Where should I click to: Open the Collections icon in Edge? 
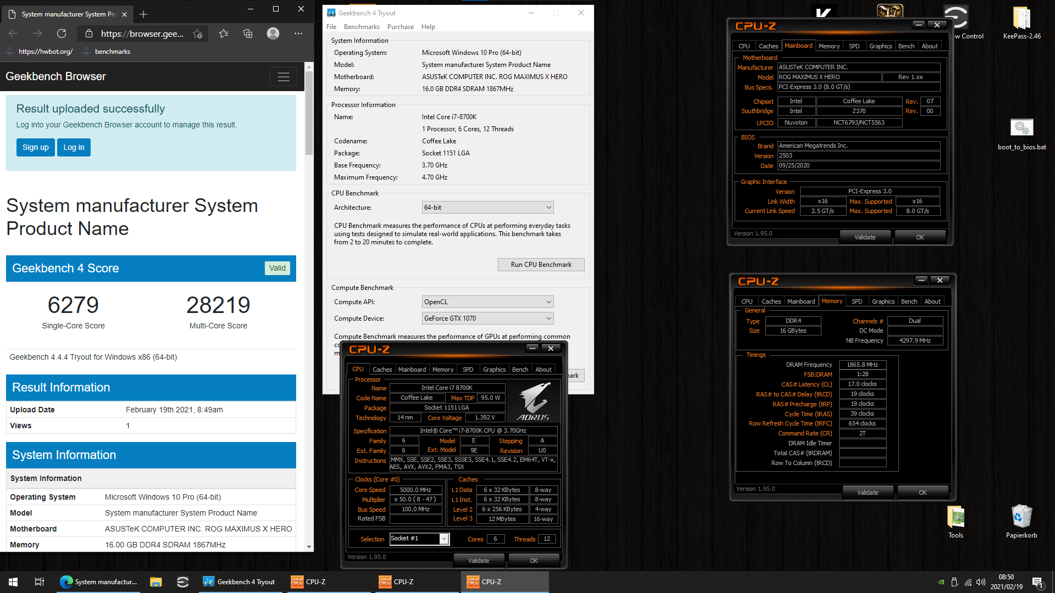[x=248, y=33]
